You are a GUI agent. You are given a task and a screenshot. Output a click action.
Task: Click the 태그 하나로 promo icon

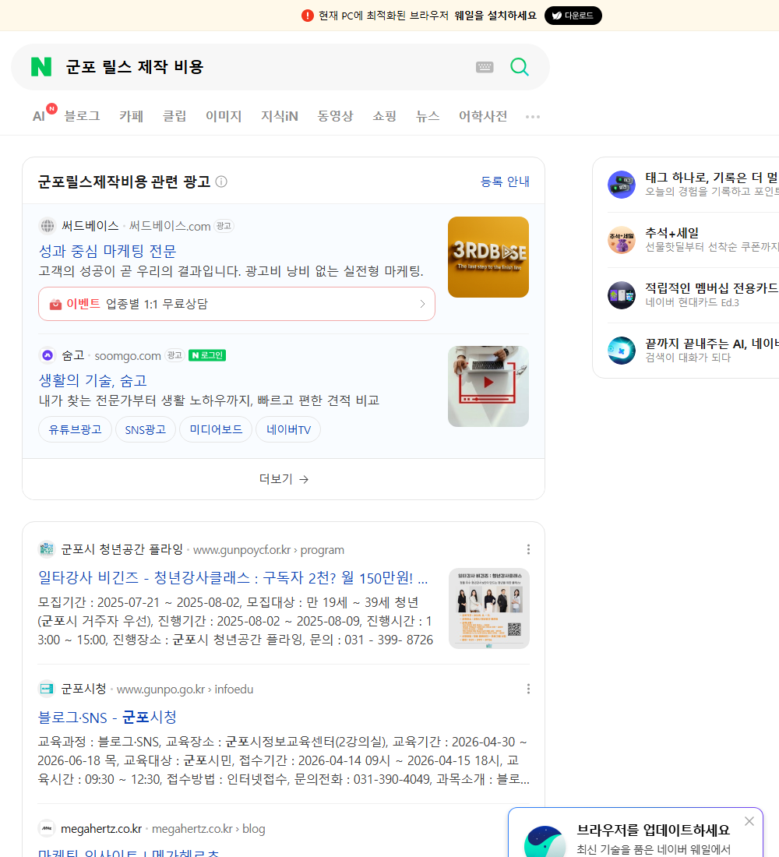click(x=622, y=185)
